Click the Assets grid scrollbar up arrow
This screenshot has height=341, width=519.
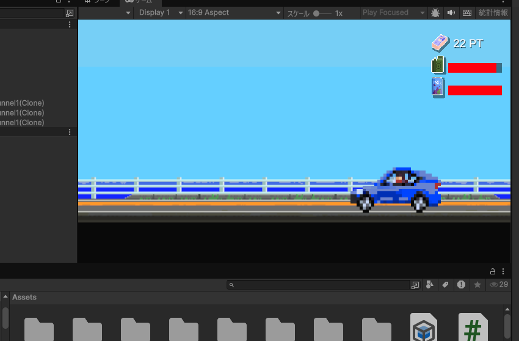[507, 309]
